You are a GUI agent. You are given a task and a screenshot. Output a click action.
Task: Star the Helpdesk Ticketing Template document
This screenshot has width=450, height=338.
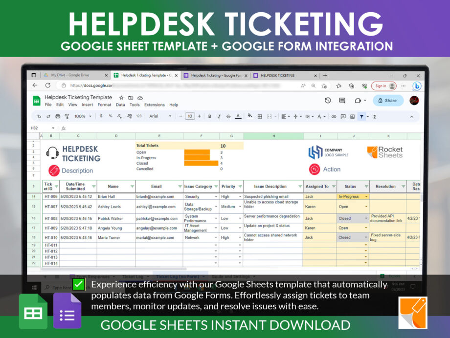pos(121,98)
